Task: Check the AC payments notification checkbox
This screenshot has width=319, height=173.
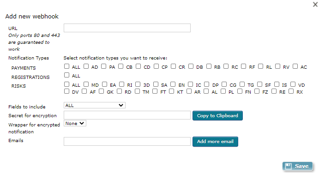Action: click(295, 66)
